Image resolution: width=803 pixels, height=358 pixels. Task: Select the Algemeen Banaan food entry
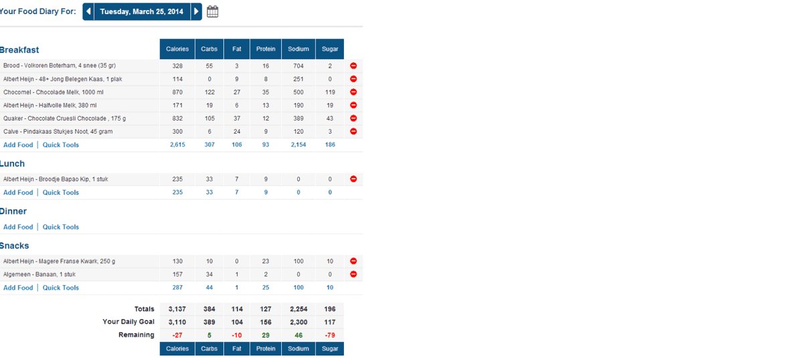pos(39,274)
